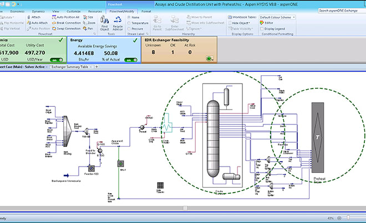Click the Attach tool in the ribbon

[x=34, y=17]
